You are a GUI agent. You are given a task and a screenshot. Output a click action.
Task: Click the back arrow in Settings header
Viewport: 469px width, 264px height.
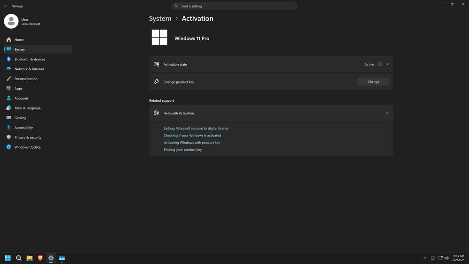coord(6,6)
